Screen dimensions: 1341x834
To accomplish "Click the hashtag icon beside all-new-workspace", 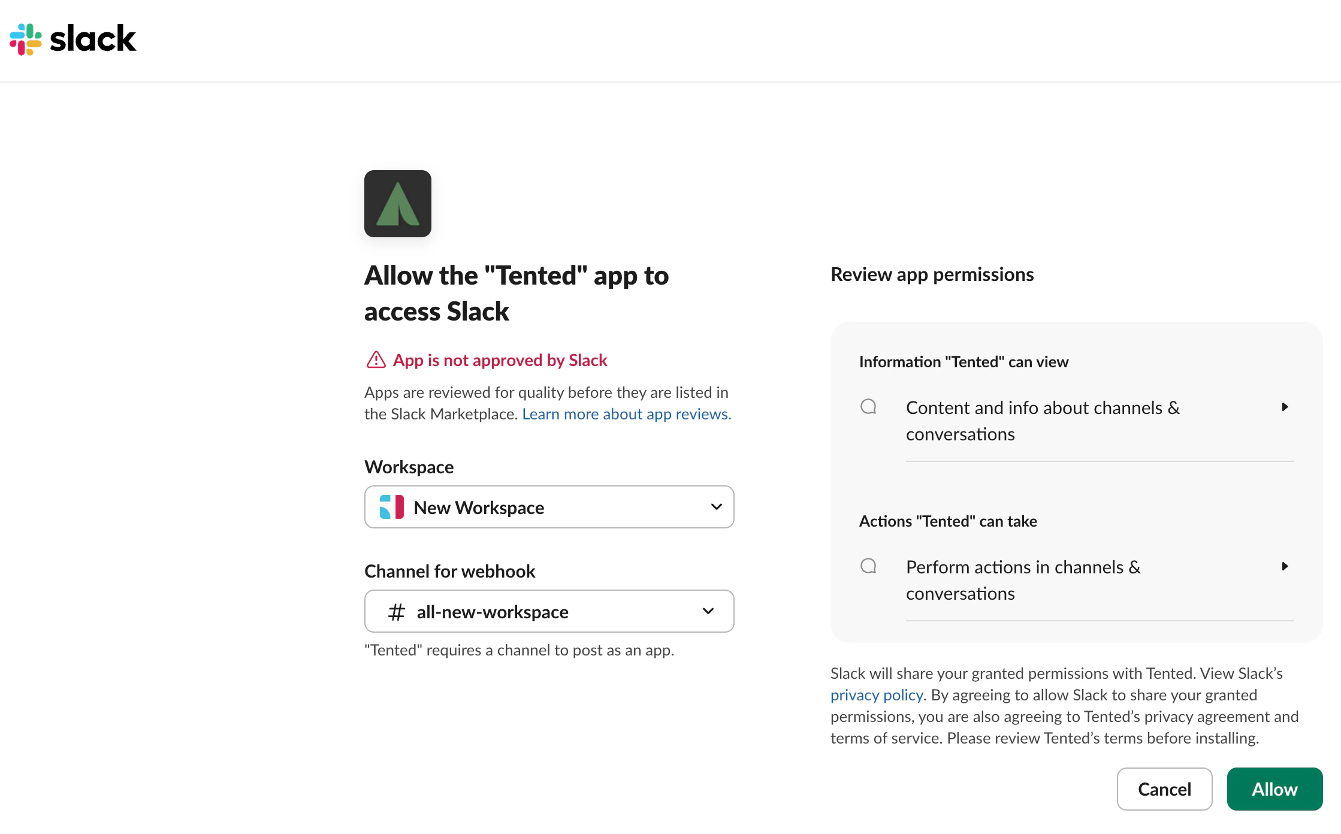I will click(396, 611).
